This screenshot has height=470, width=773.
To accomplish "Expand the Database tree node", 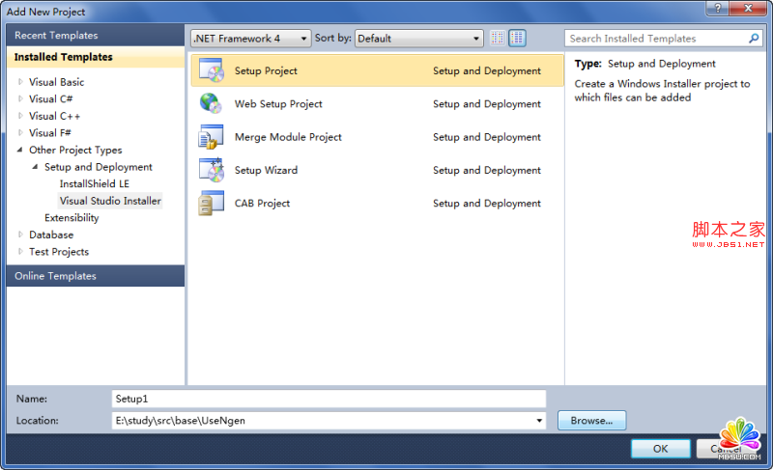I will (x=20, y=235).
